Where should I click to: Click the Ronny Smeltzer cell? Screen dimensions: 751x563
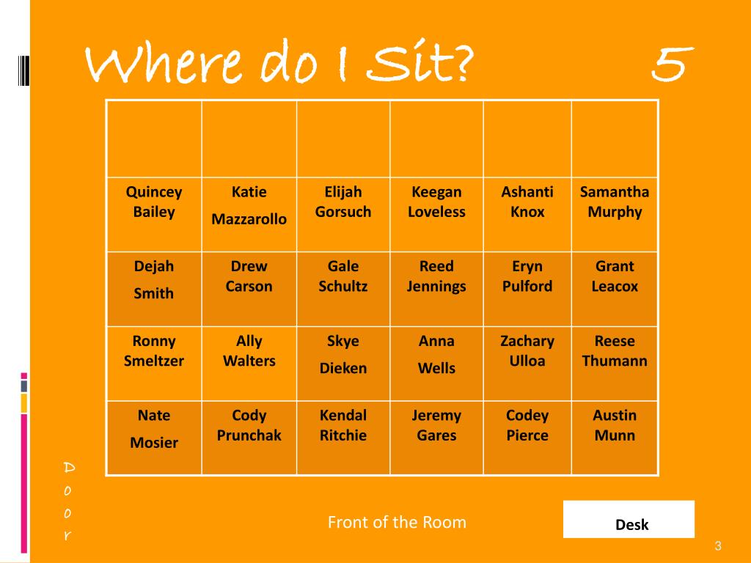pyautogui.click(x=154, y=364)
